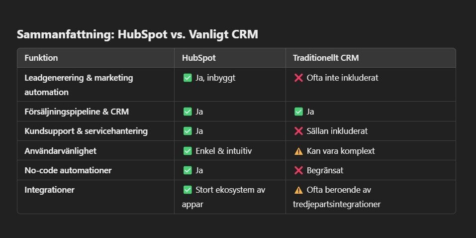Click the warning triangle beside "Ofta beroende av"
This screenshot has width=476, height=238.
(x=299, y=190)
